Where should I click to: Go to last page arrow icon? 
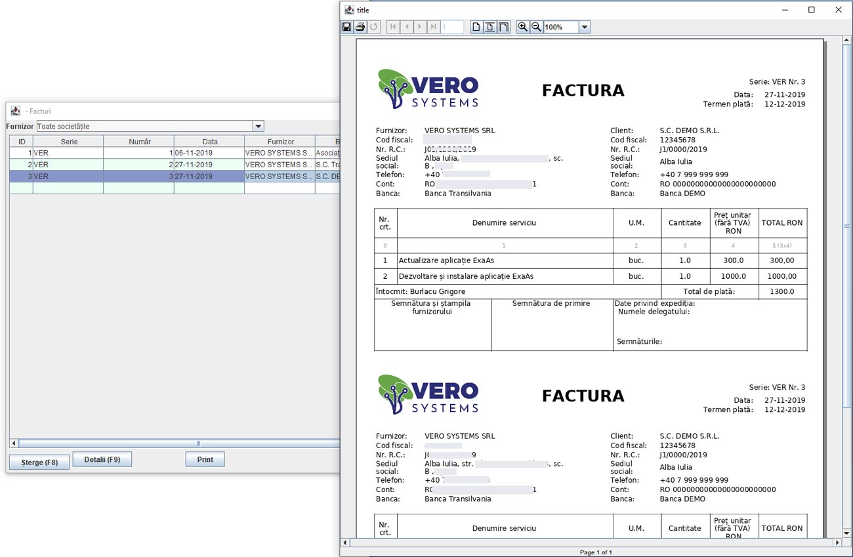click(433, 27)
